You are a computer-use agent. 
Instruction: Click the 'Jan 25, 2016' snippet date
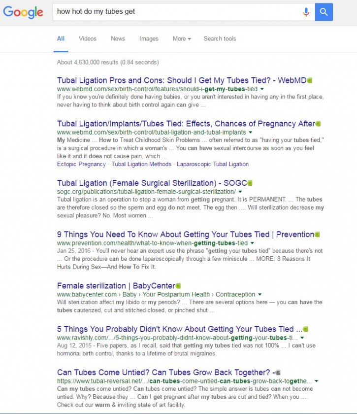[74, 251]
